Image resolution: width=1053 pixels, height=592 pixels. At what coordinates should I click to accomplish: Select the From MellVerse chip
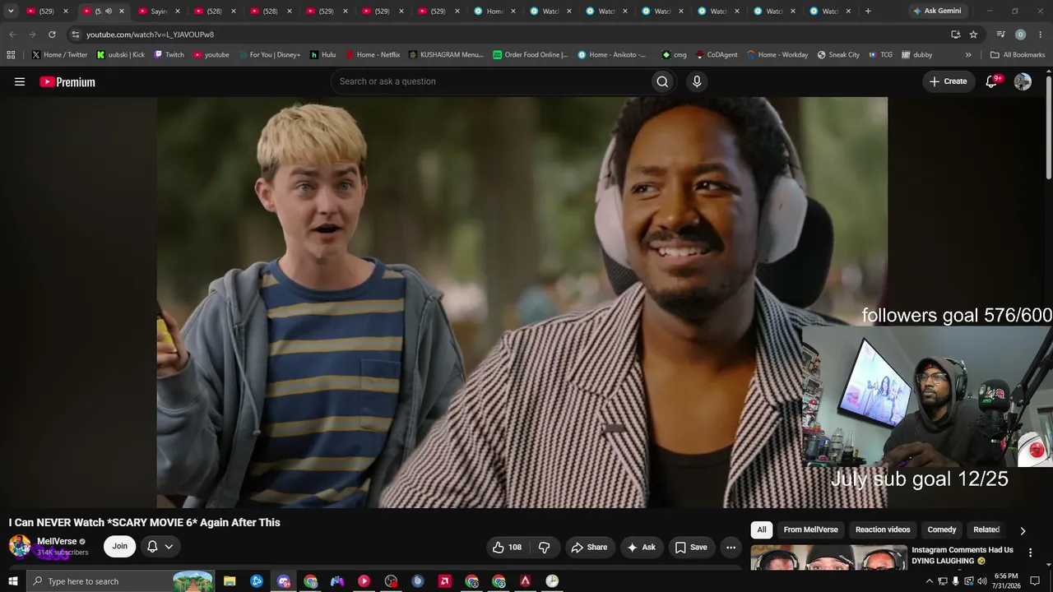tap(810, 530)
